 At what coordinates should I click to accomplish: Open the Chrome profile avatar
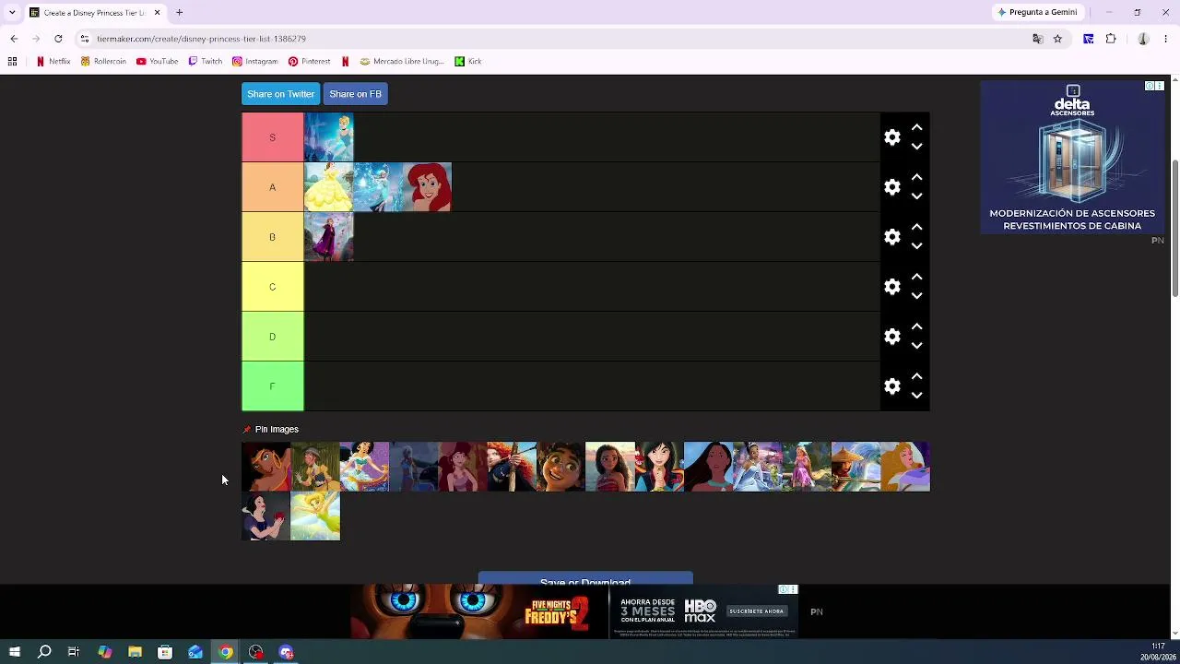point(1143,39)
